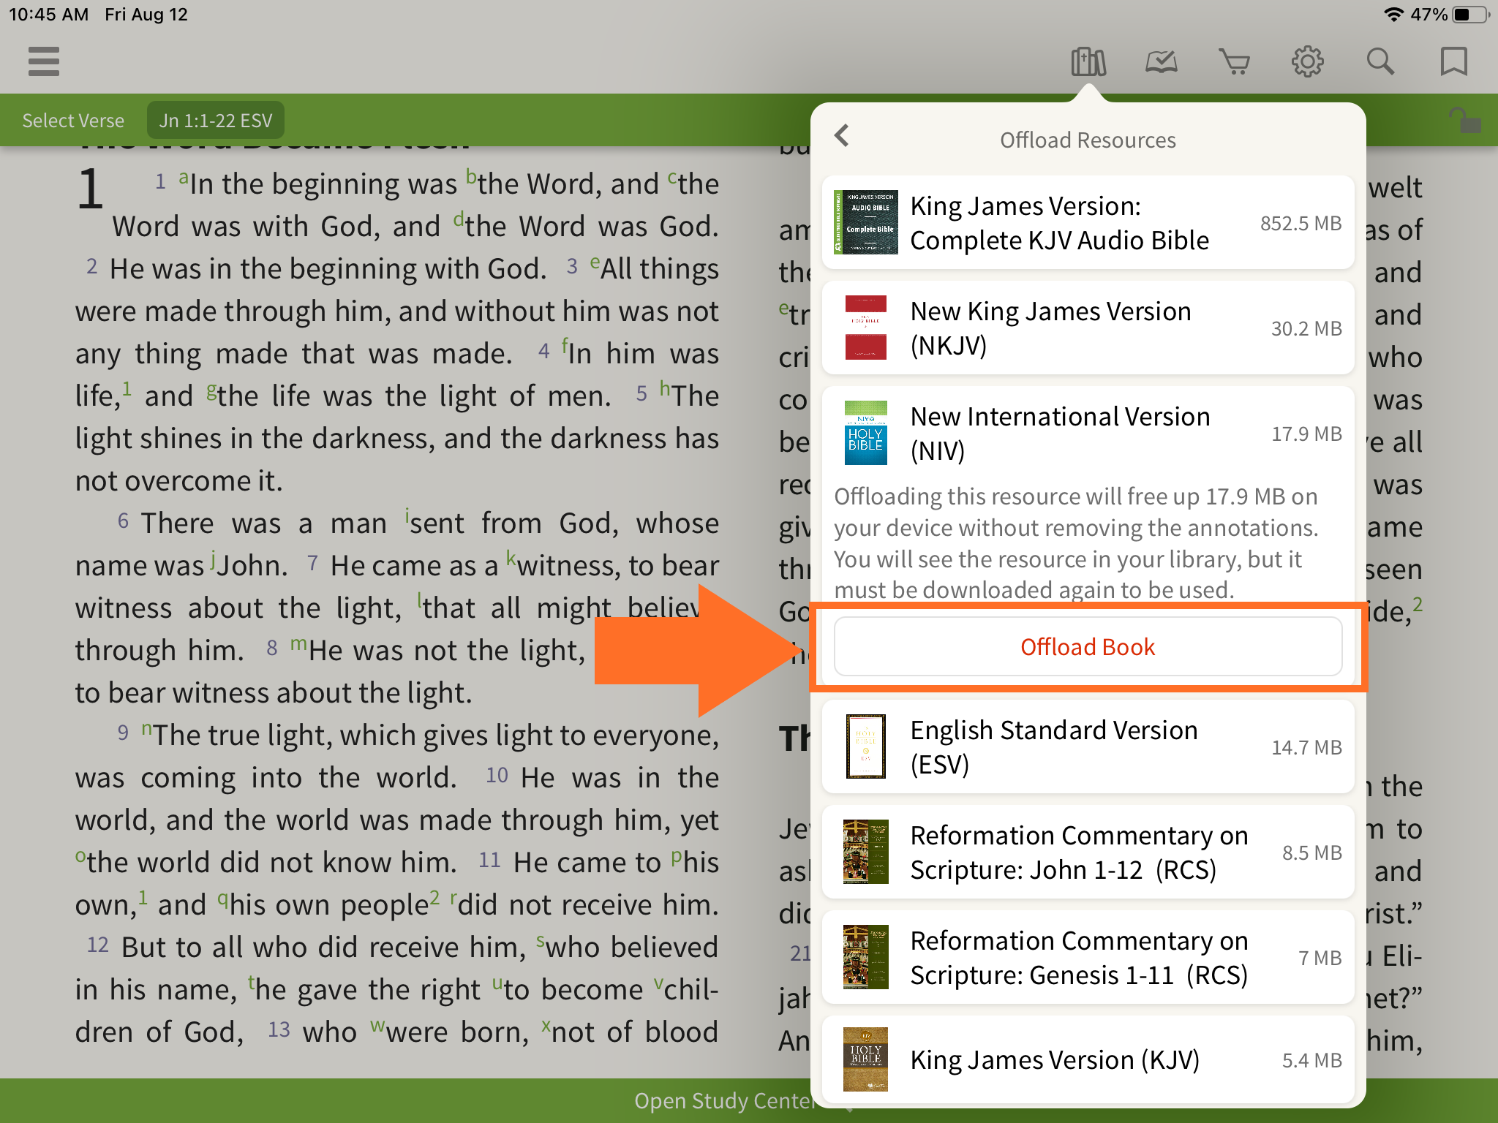Tap the 5.4 MB size label

1312,1061
